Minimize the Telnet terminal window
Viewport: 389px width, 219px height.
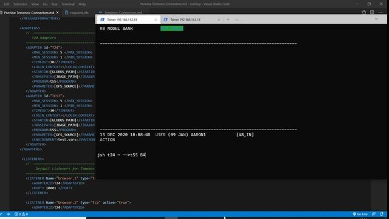[x=376, y=19]
